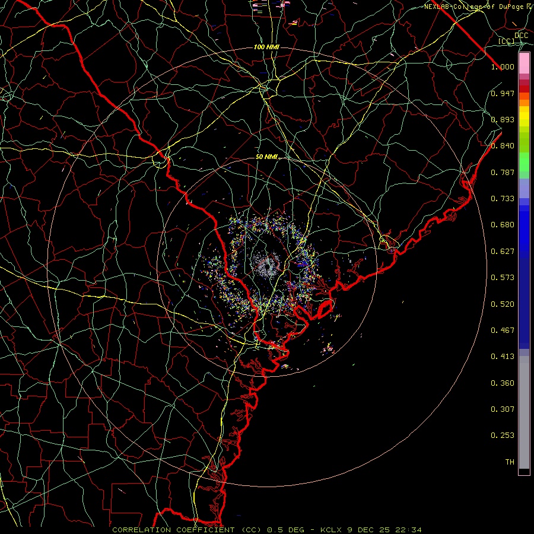Click the "0.840" legend value

pyautogui.click(x=503, y=146)
